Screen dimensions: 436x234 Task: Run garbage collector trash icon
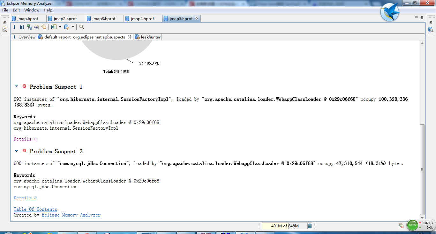[310, 226]
